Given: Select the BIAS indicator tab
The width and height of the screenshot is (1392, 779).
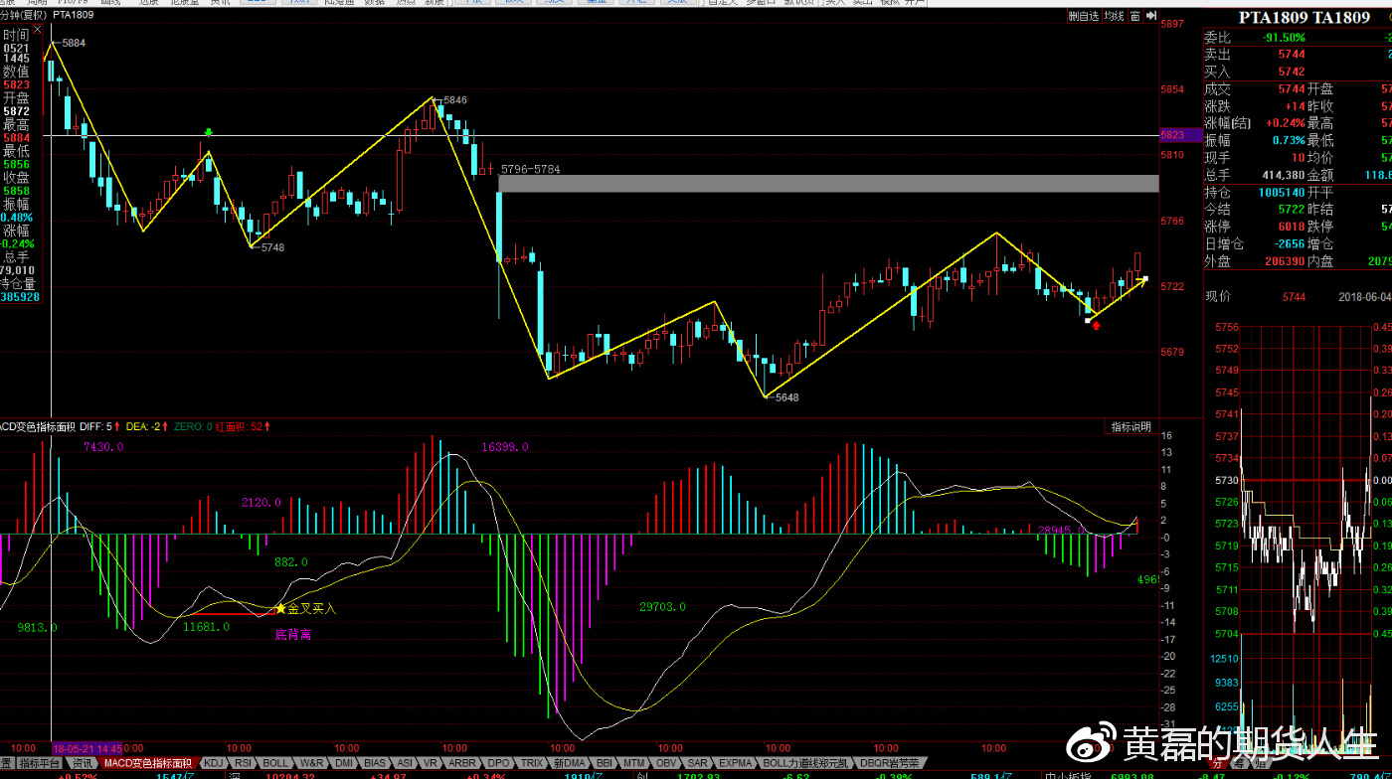Looking at the screenshot, I should coord(375,763).
